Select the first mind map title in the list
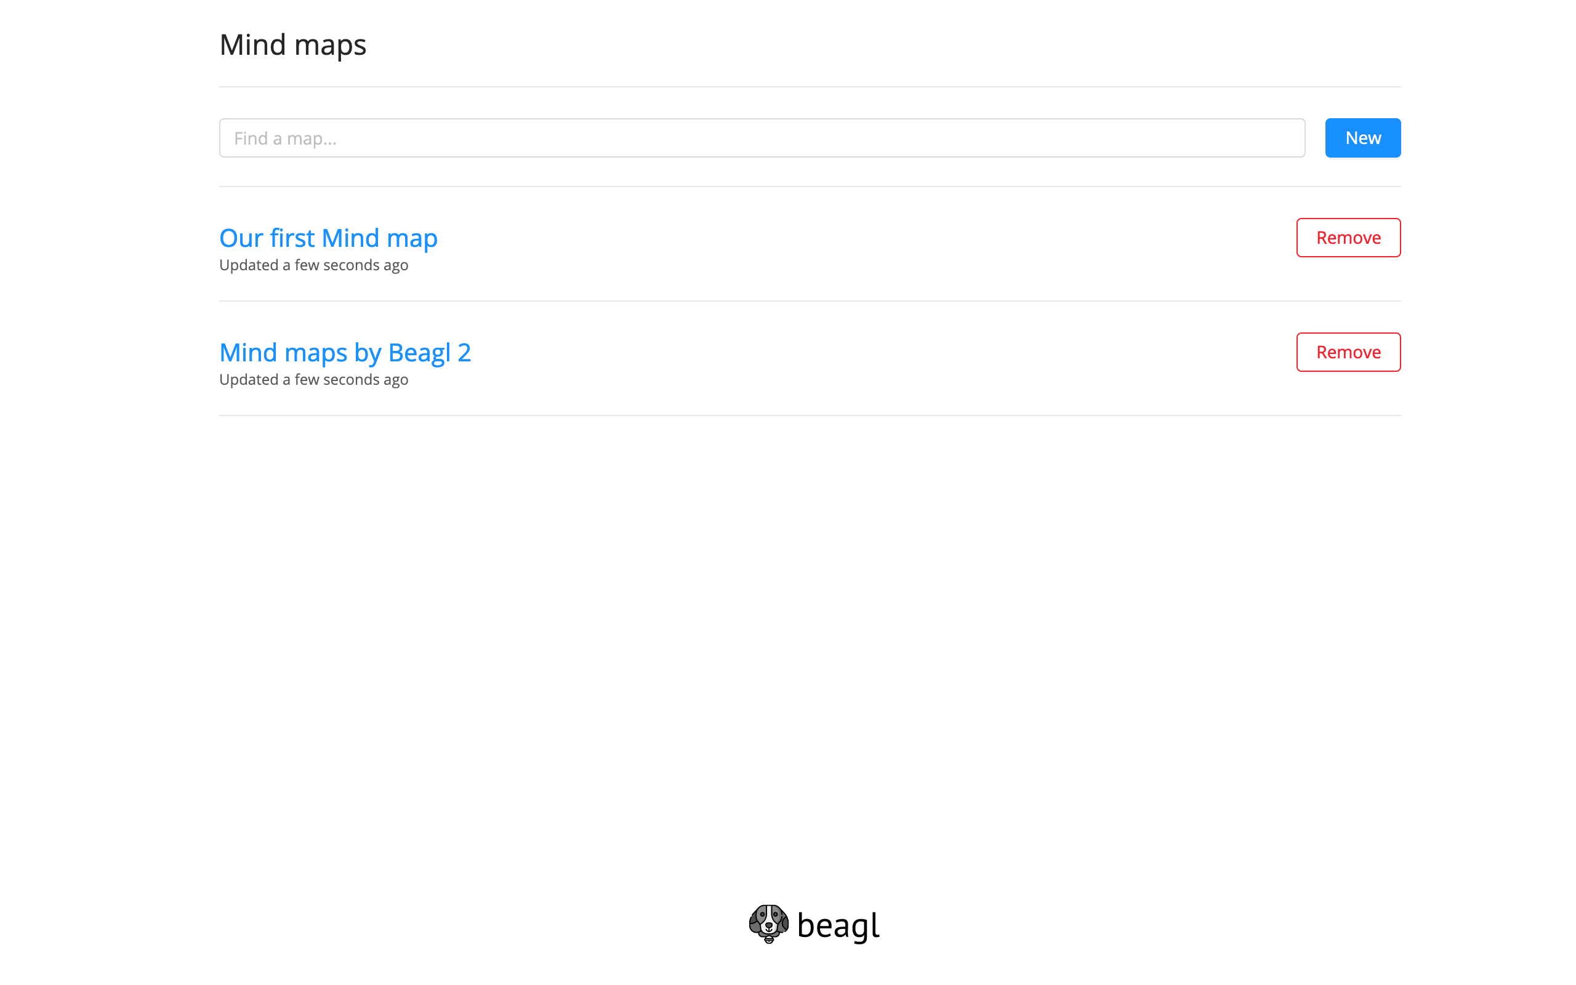 click(x=328, y=238)
